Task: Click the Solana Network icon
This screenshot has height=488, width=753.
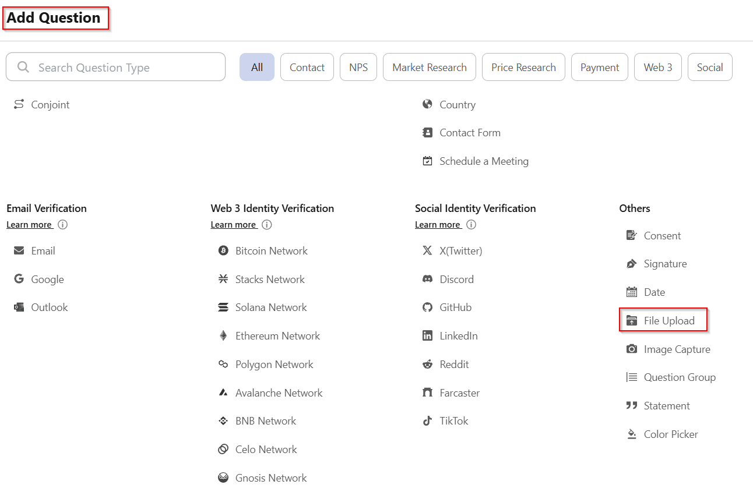Action: (x=223, y=307)
